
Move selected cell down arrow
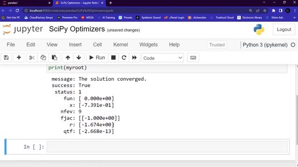(x=79, y=58)
